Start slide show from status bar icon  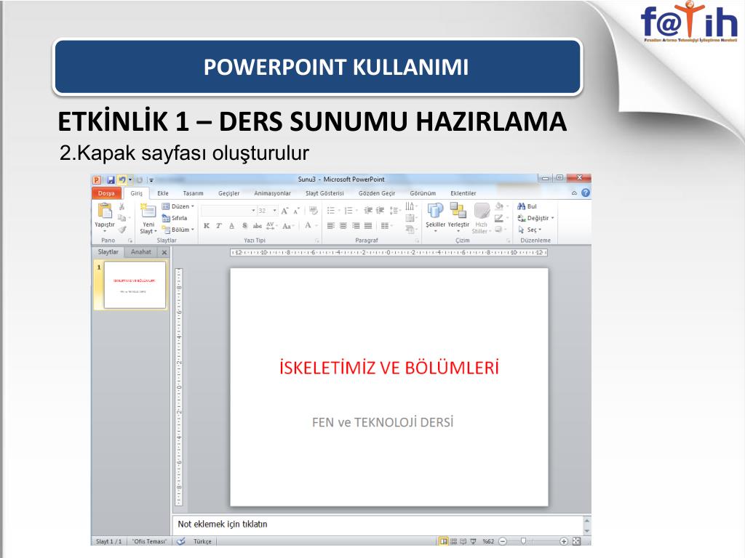coord(473,541)
